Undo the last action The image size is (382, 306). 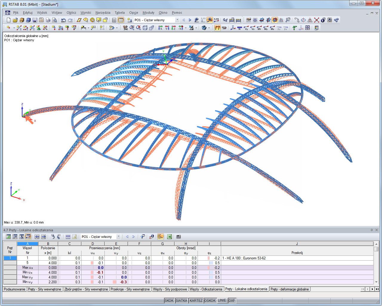(63, 20)
